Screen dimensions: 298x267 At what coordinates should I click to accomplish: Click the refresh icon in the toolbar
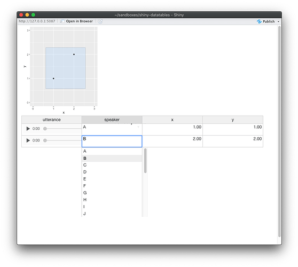[100, 21]
